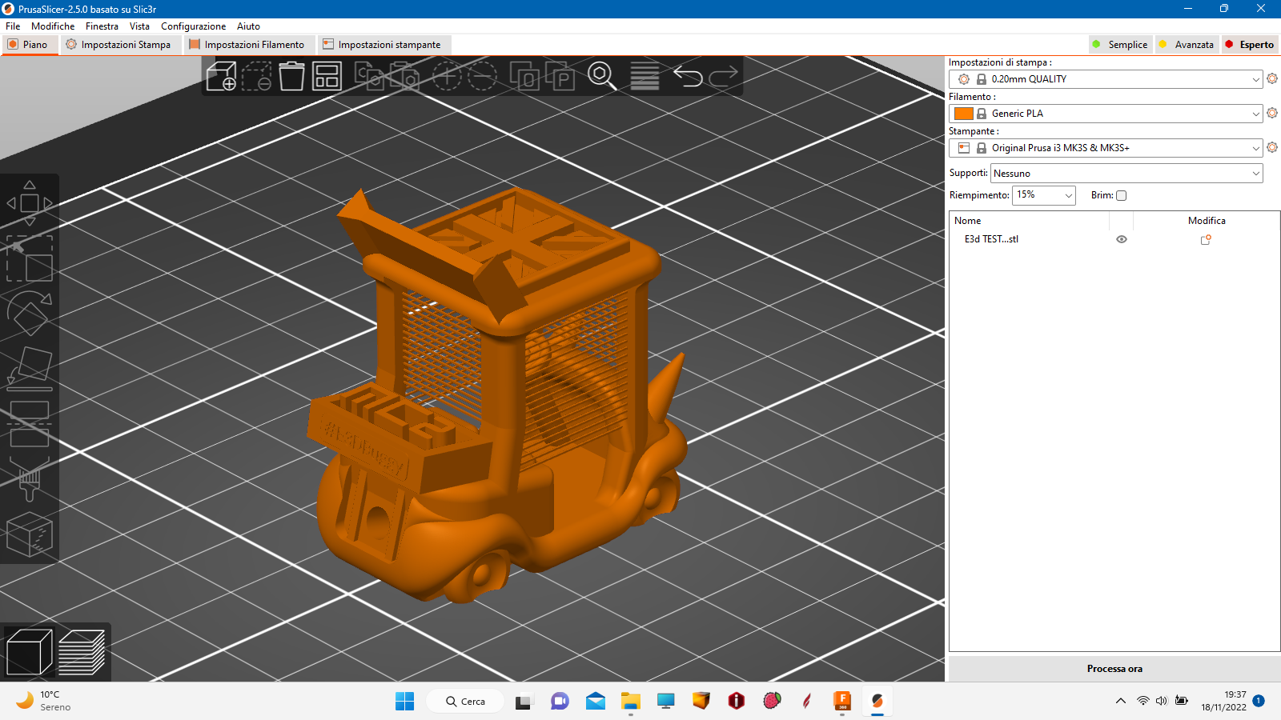Select the Cut tool in left toolbar
The width and height of the screenshot is (1281, 720).
pyautogui.click(x=30, y=424)
